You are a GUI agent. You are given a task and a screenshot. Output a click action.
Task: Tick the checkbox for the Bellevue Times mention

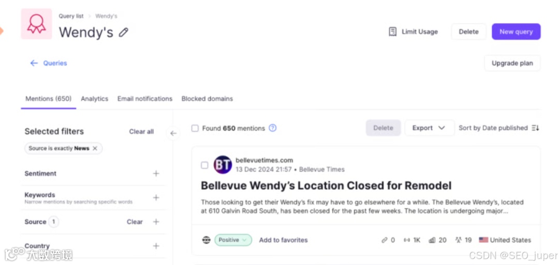pos(204,165)
